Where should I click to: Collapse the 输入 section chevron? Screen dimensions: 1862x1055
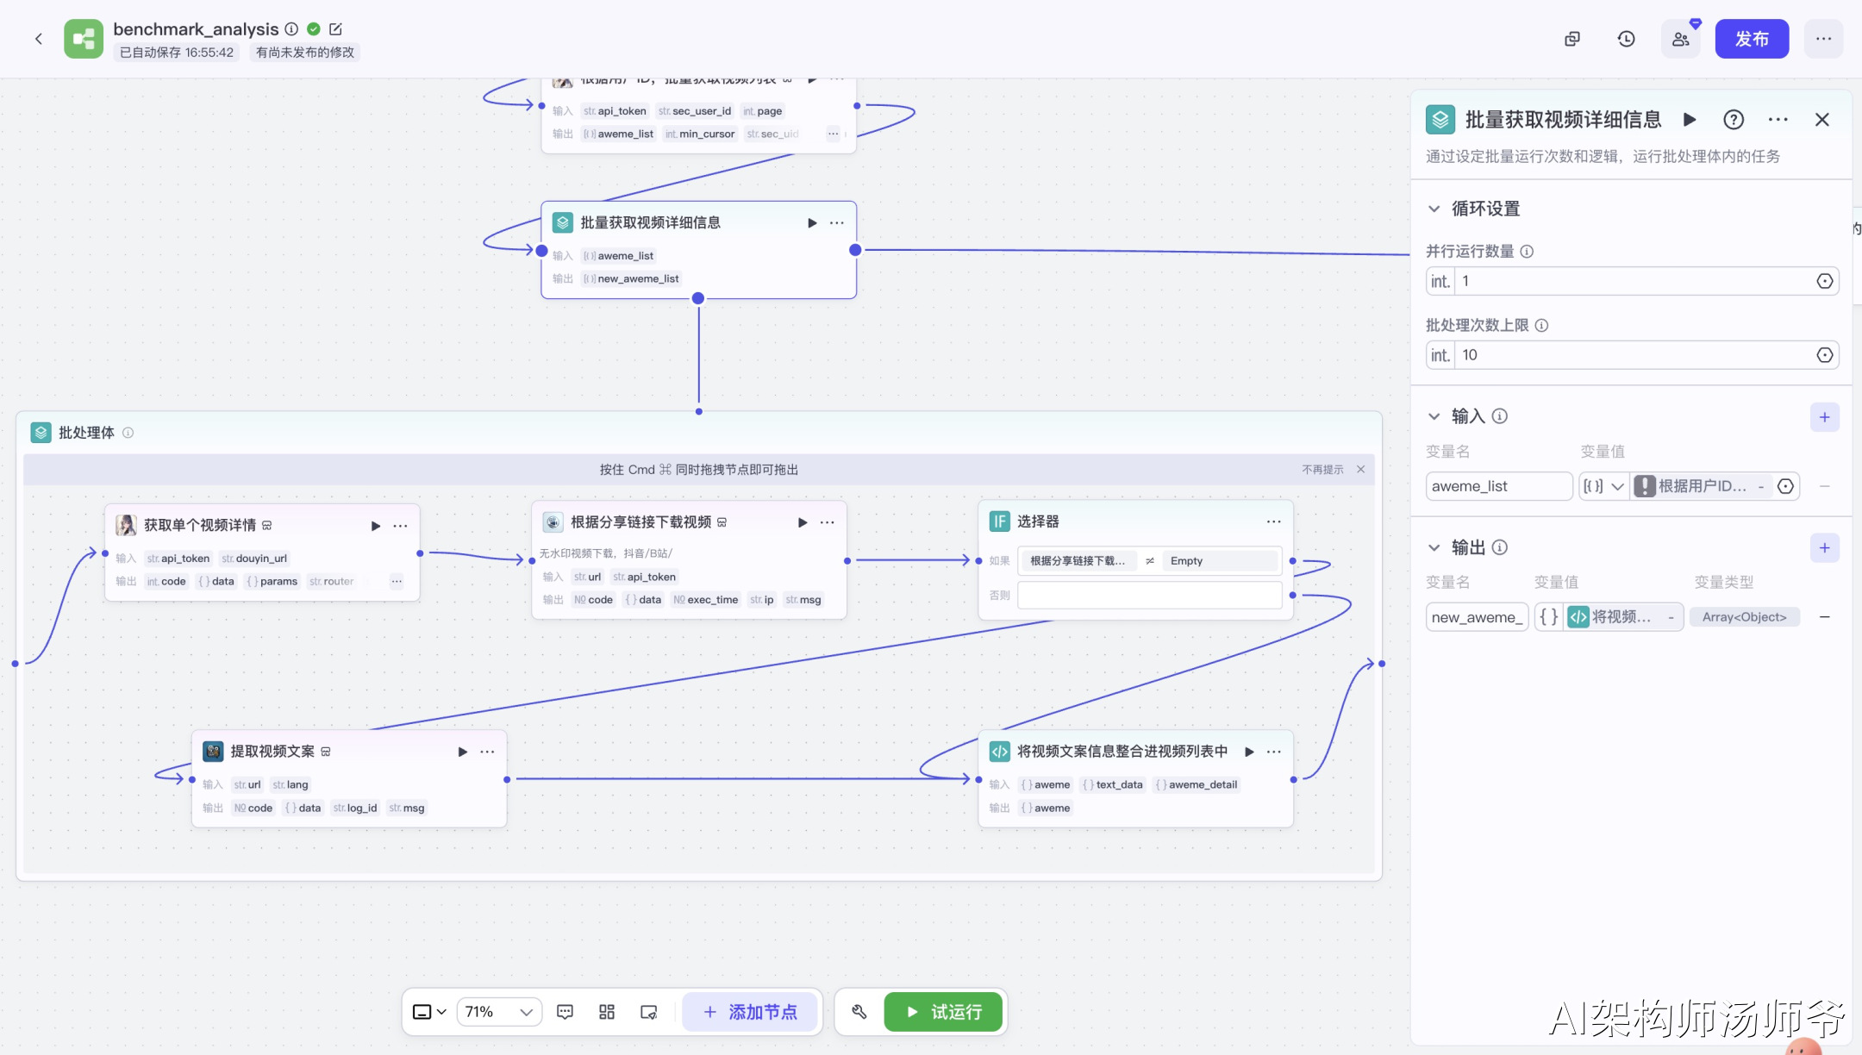(1434, 416)
